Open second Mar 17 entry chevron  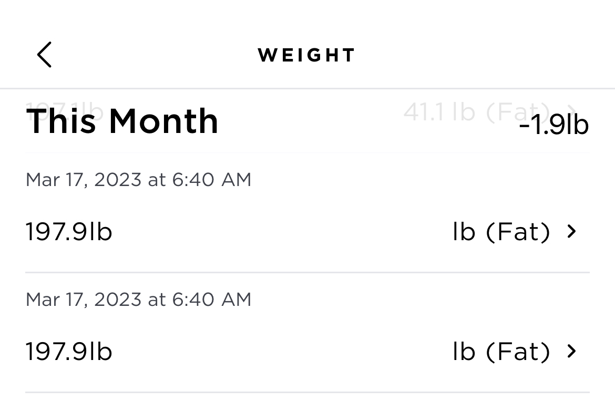pos(572,351)
